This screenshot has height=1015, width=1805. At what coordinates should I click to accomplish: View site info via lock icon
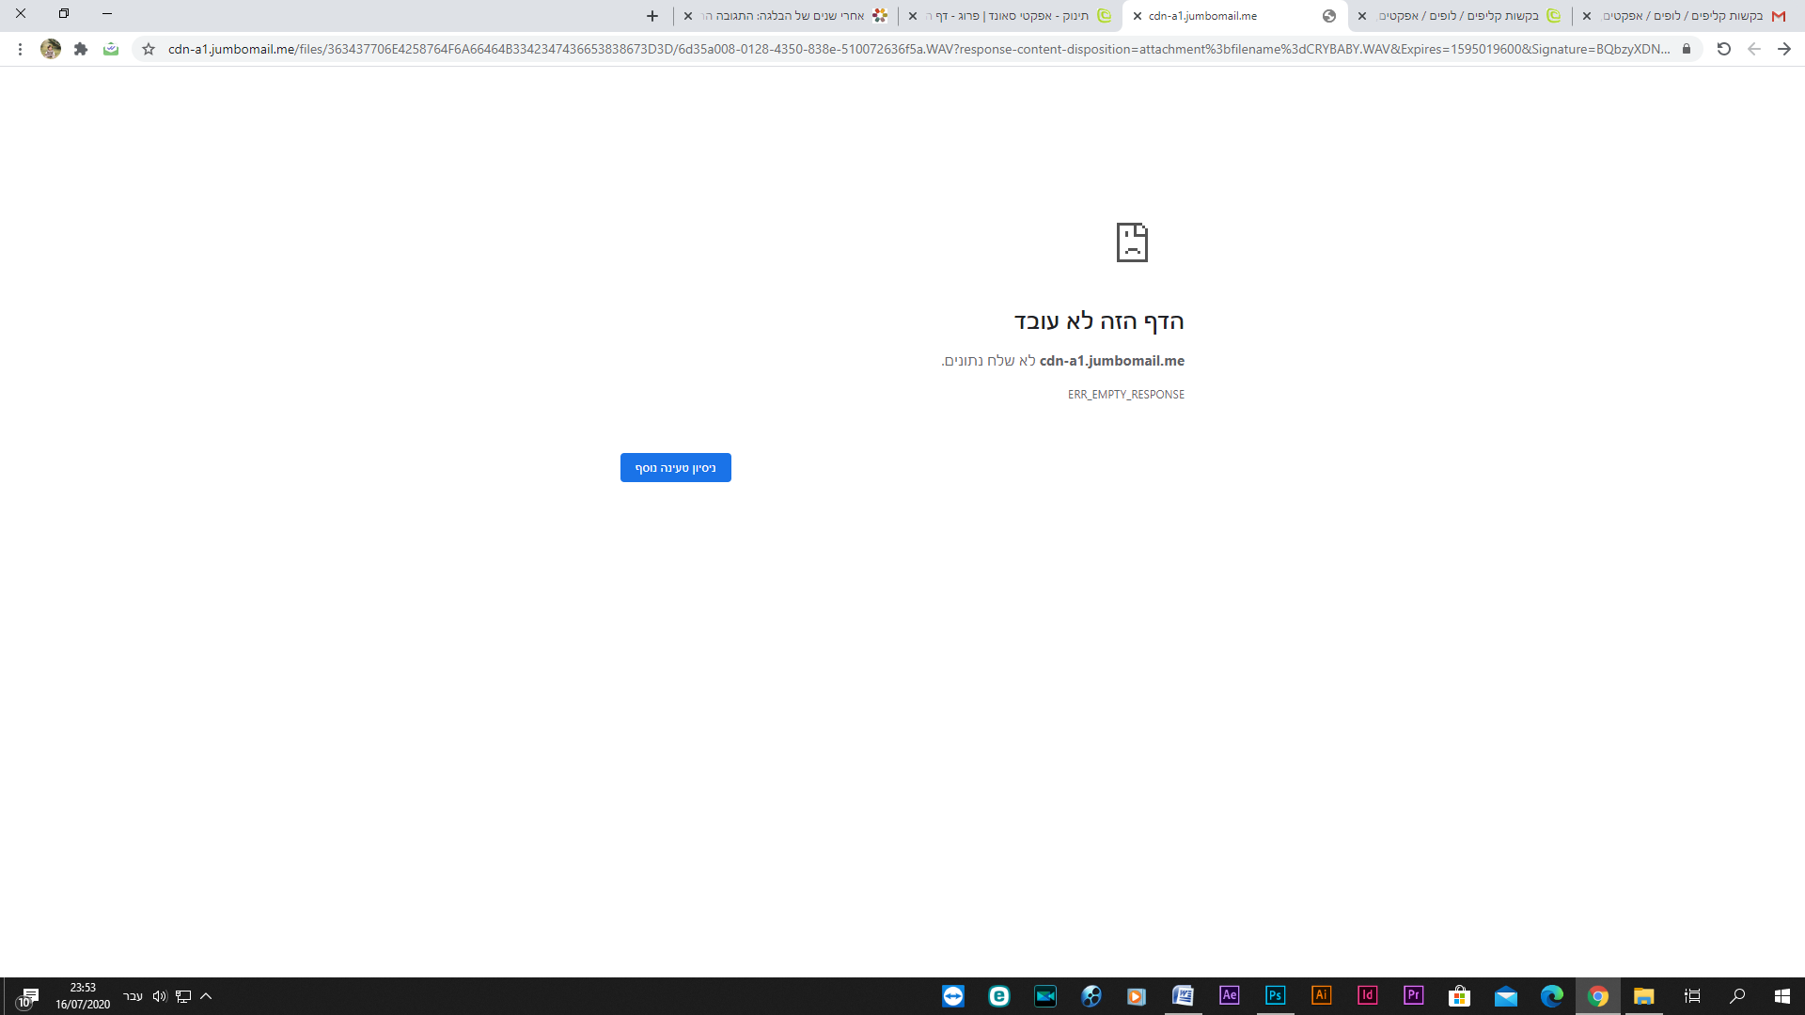click(1687, 49)
